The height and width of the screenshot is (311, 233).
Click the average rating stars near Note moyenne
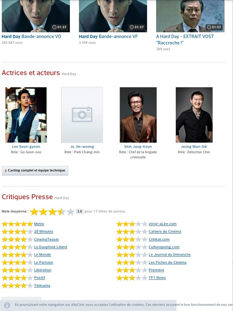pos(52,212)
